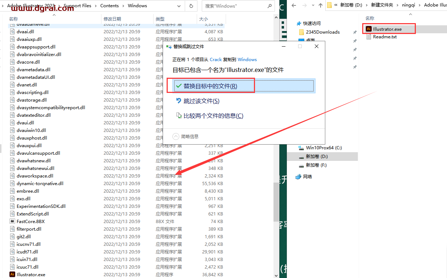The width and height of the screenshot is (447, 278).
Task: Open the 网络 network location
Action: 307,176
